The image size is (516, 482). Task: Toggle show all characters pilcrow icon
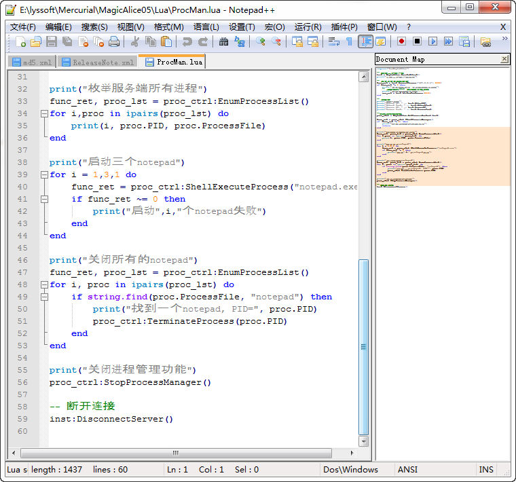[x=349, y=42]
